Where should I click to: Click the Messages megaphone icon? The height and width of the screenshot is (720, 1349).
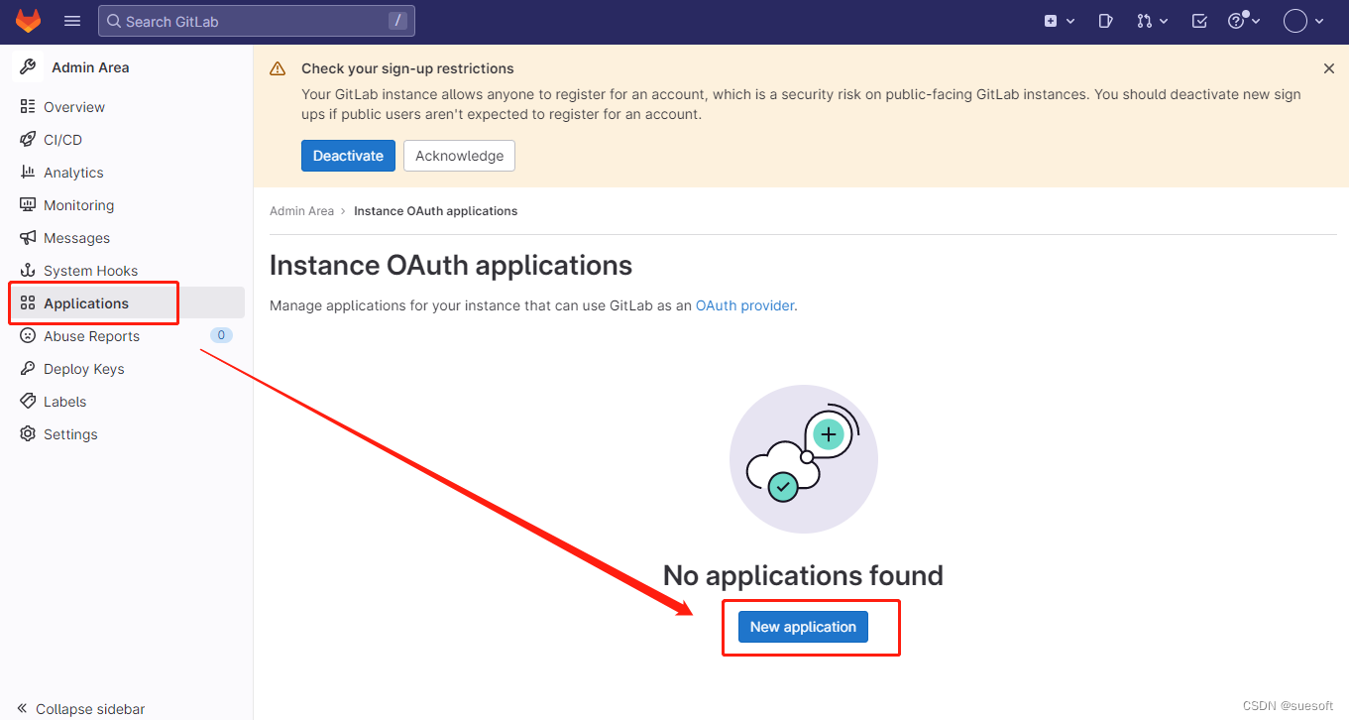tap(28, 238)
